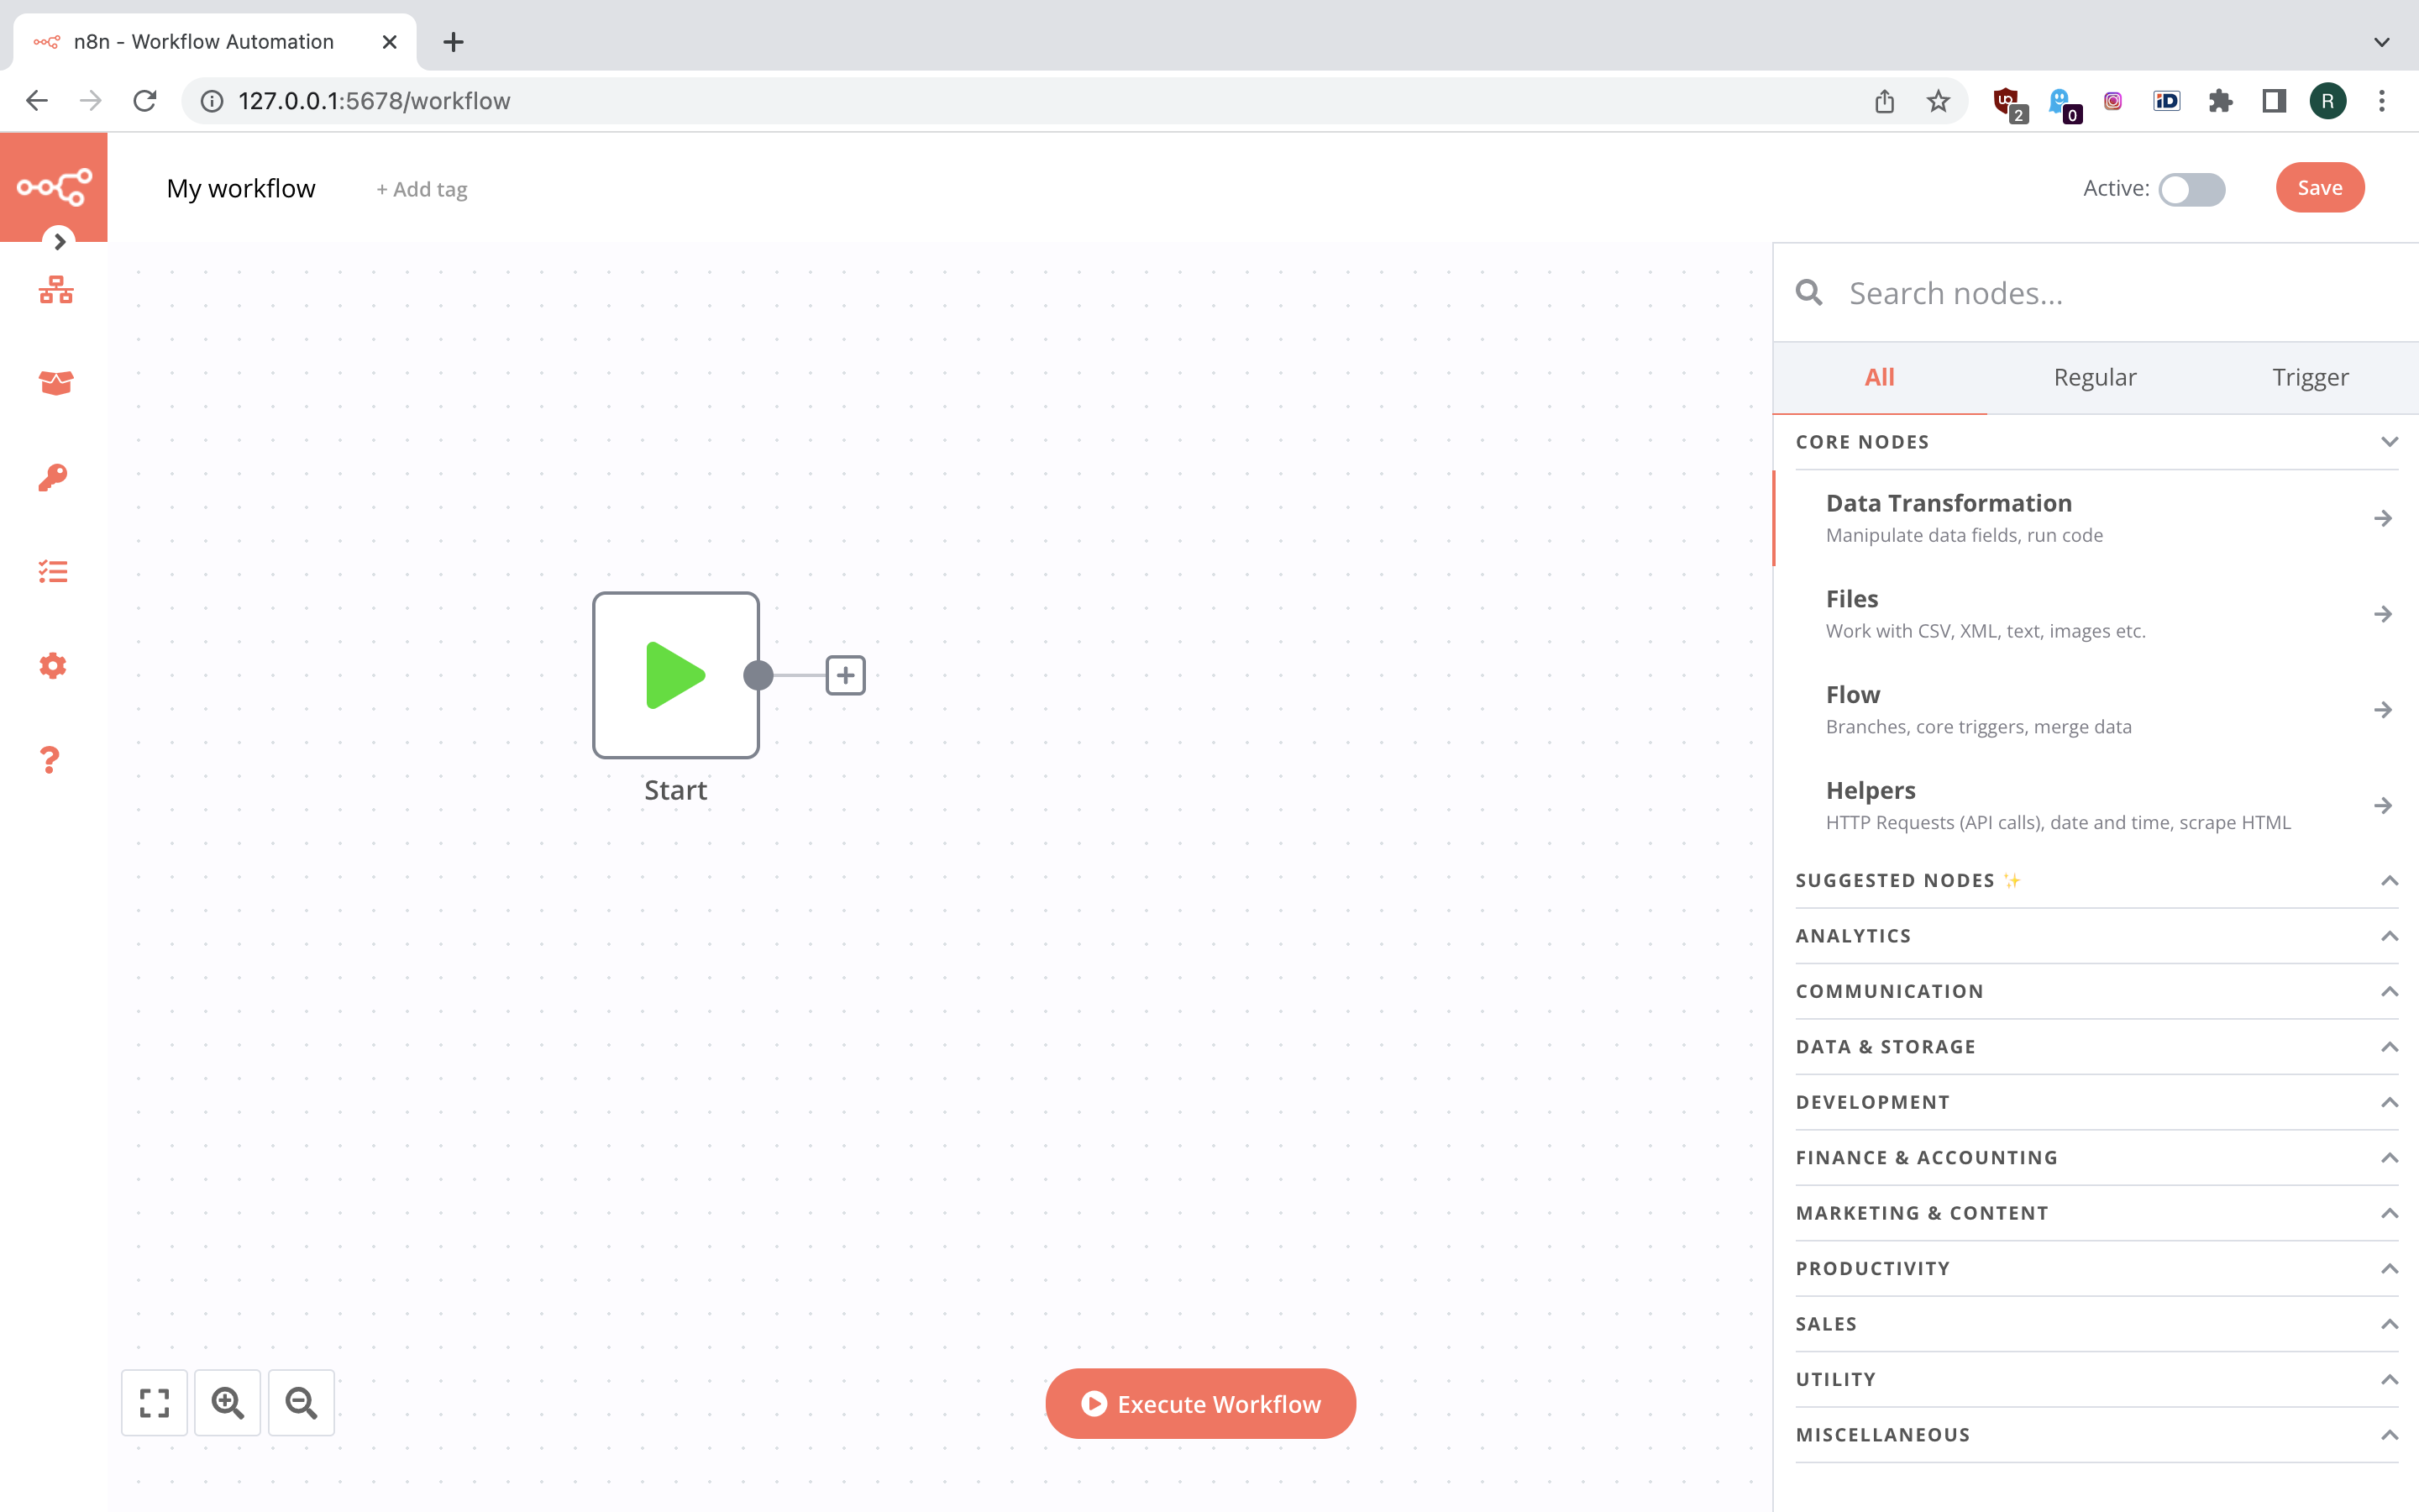The width and height of the screenshot is (2419, 1512).
Task: Open the Settings gear icon in the sidebar
Action: click(53, 666)
